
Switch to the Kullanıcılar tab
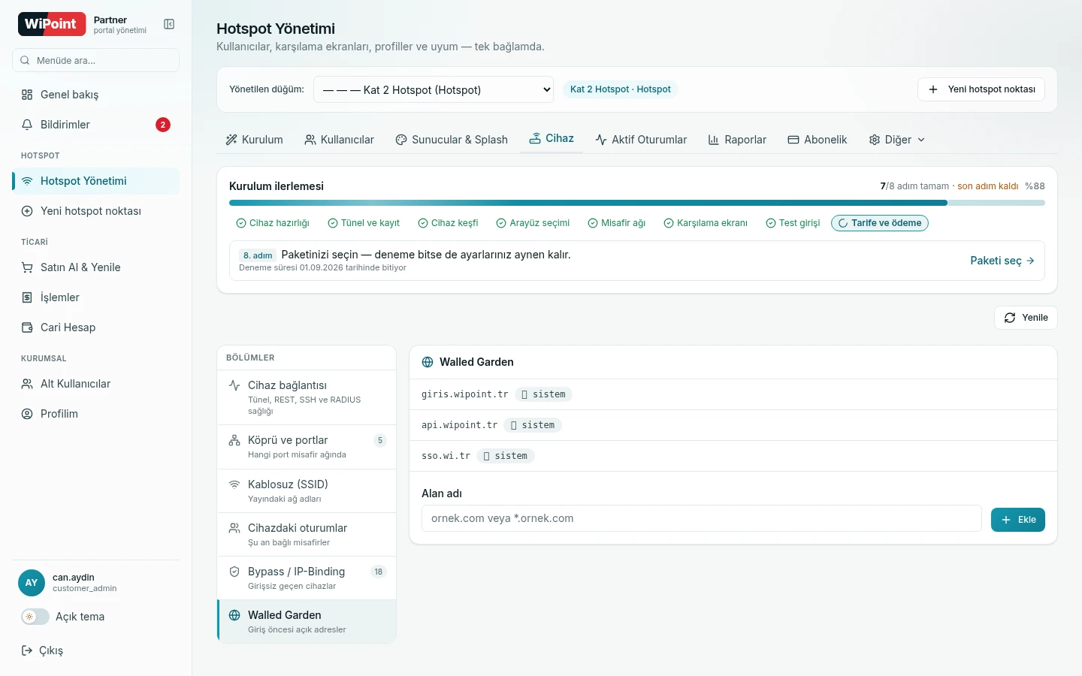(x=339, y=140)
